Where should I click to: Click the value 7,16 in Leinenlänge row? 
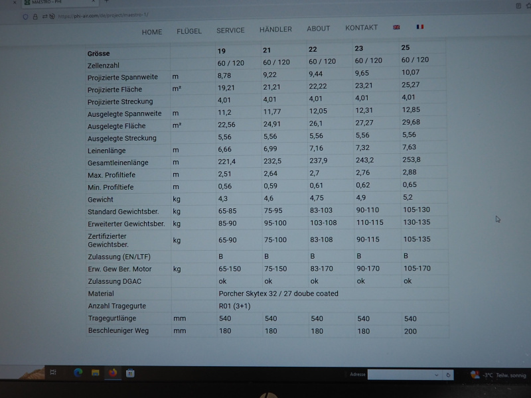pos(316,148)
